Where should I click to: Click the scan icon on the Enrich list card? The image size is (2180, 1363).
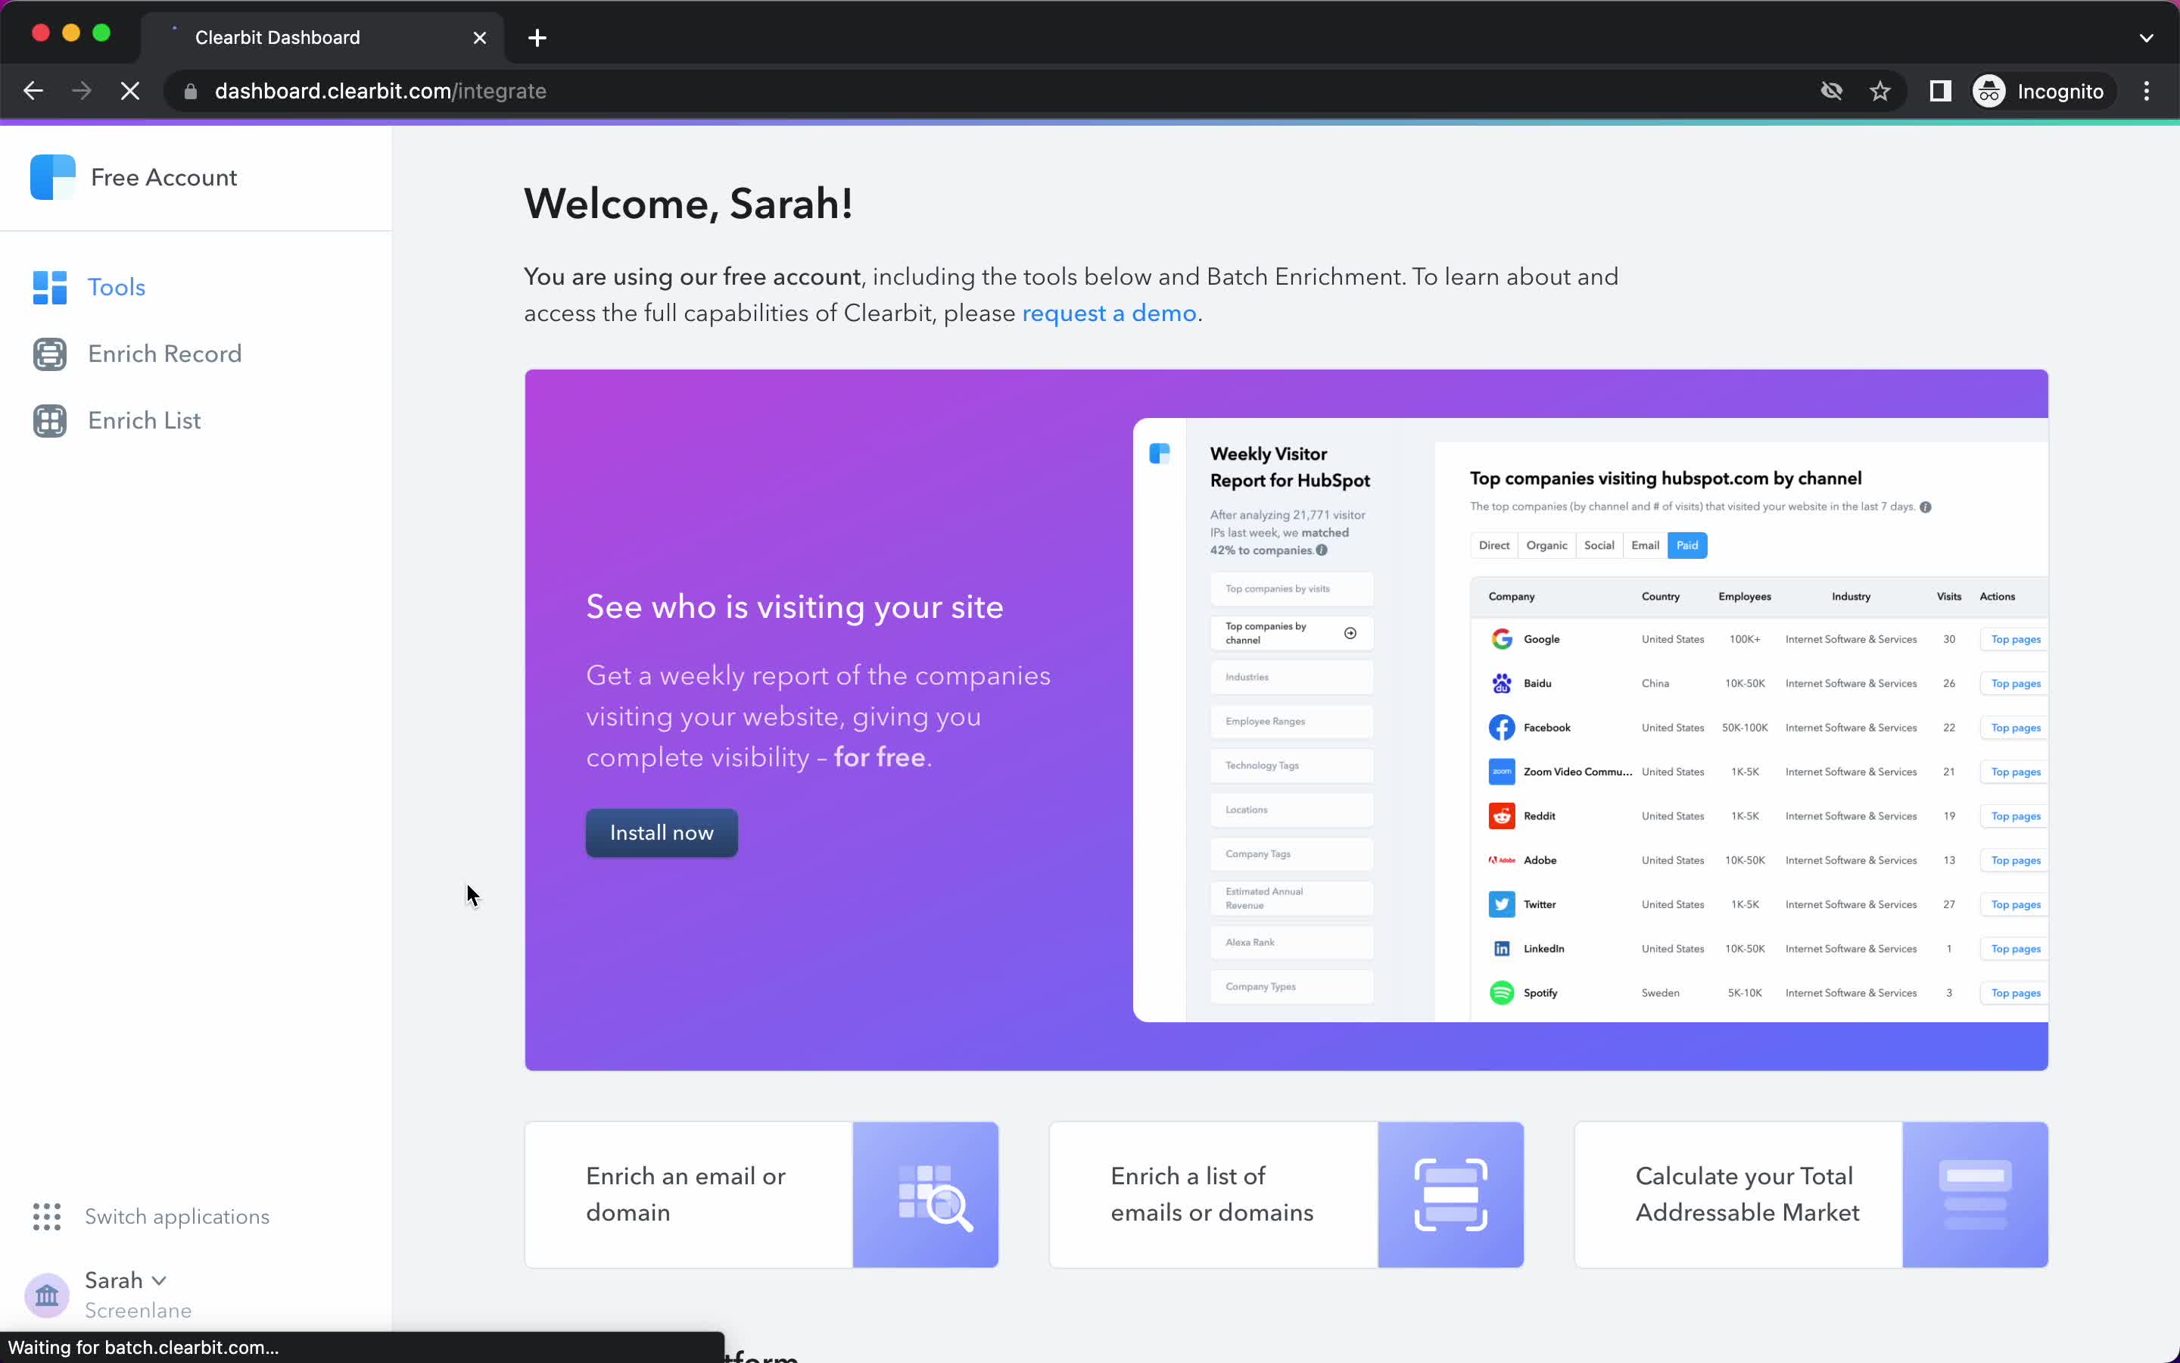(x=1450, y=1194)
